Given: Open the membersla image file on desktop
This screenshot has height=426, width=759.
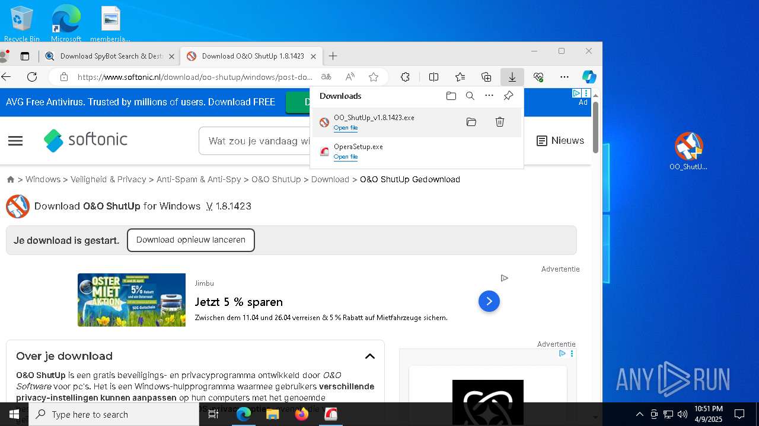Looking at the screenshot, I should pos(110,24).
